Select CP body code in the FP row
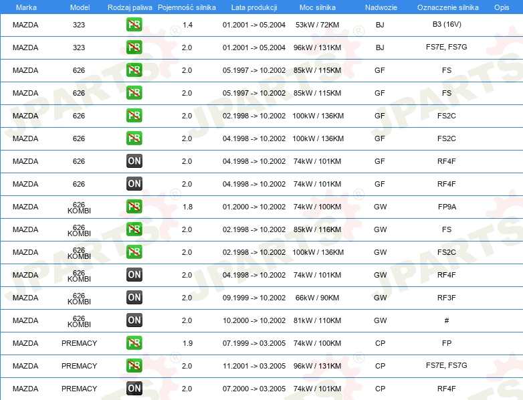 tap(381, 343)
